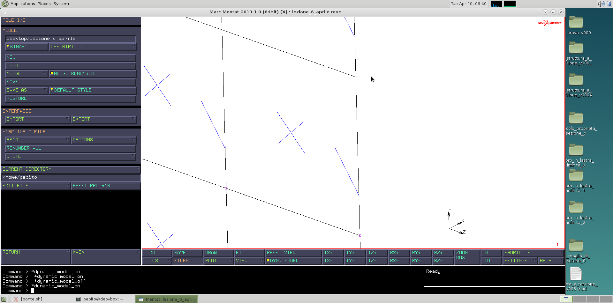The image size is (613, 303).
Task: Expand the Marc input READ menu
Action: click(x=37, y=140)
